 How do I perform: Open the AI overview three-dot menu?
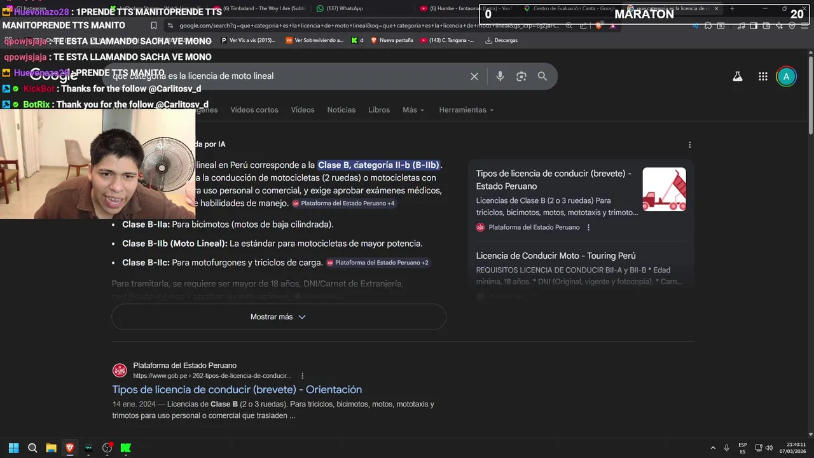(x=689, y=144)
